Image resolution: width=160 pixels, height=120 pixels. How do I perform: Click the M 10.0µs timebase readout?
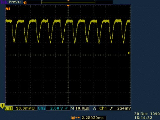pyautogui.click(x=80, y=108)
